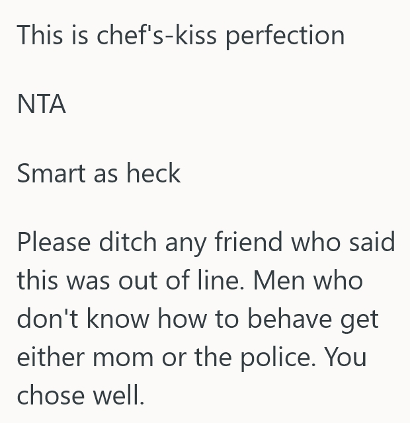Click the word "Men"

(279, 281)
